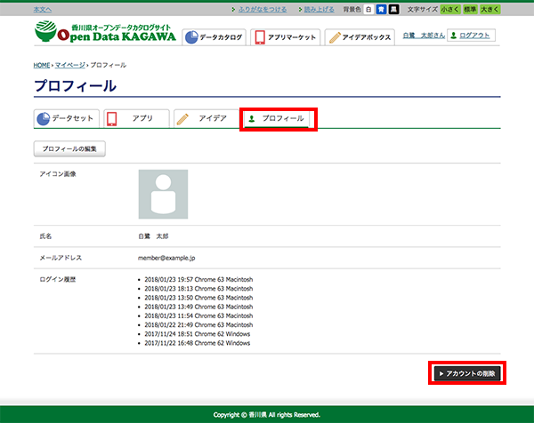Click the プロフィールの編集 button

click(69, 148)
